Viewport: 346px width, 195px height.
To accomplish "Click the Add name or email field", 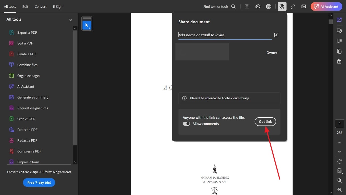I will click(225, 35).
